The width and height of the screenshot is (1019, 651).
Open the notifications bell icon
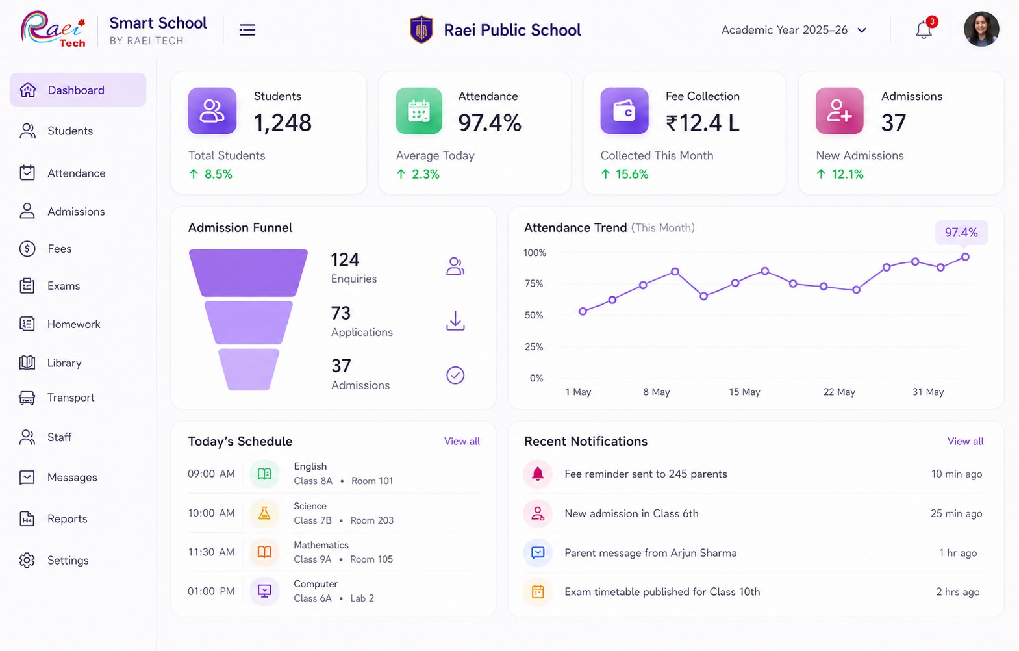click(x=924, y=29)
